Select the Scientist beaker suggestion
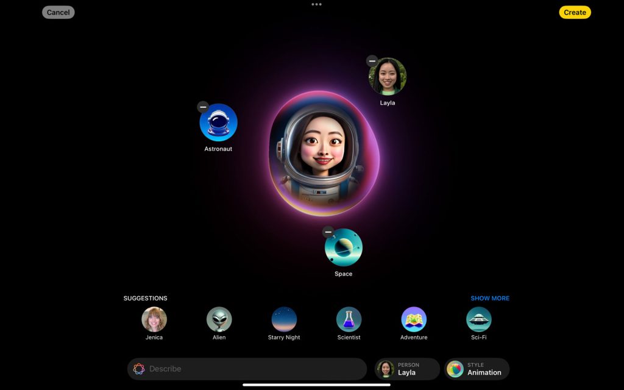The width and height of the screenshot is (624, 390). 349,317
